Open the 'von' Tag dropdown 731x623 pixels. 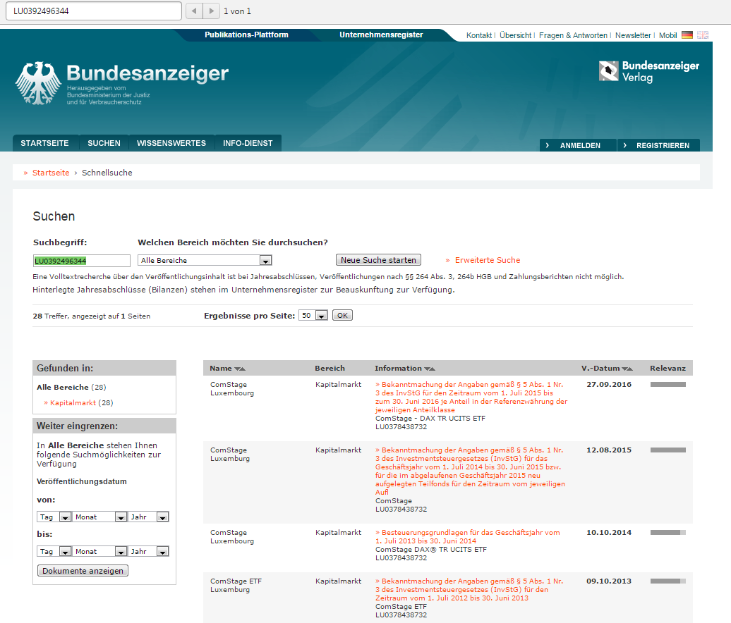point(54,517)
